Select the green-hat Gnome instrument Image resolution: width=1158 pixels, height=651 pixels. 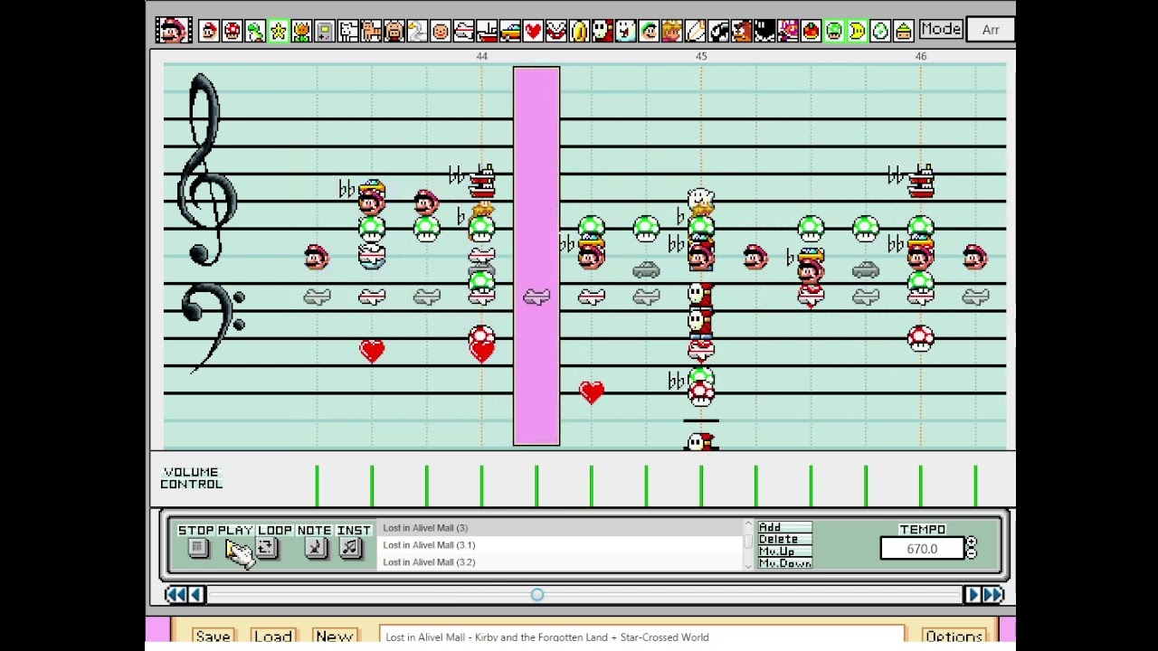(x=903, y=31)
